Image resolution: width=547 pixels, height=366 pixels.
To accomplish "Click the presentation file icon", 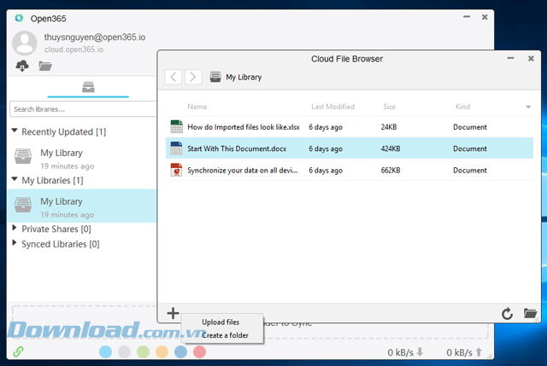I will coord(177,170).
